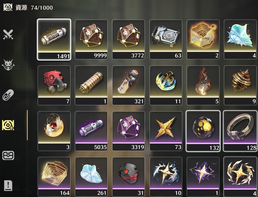Open the weapons tab with crossed swords
Screen dimensions: 258x197
click(x=8, y=34)
